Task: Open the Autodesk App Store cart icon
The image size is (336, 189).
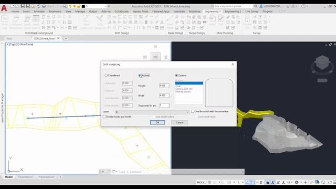Action: 288,6
